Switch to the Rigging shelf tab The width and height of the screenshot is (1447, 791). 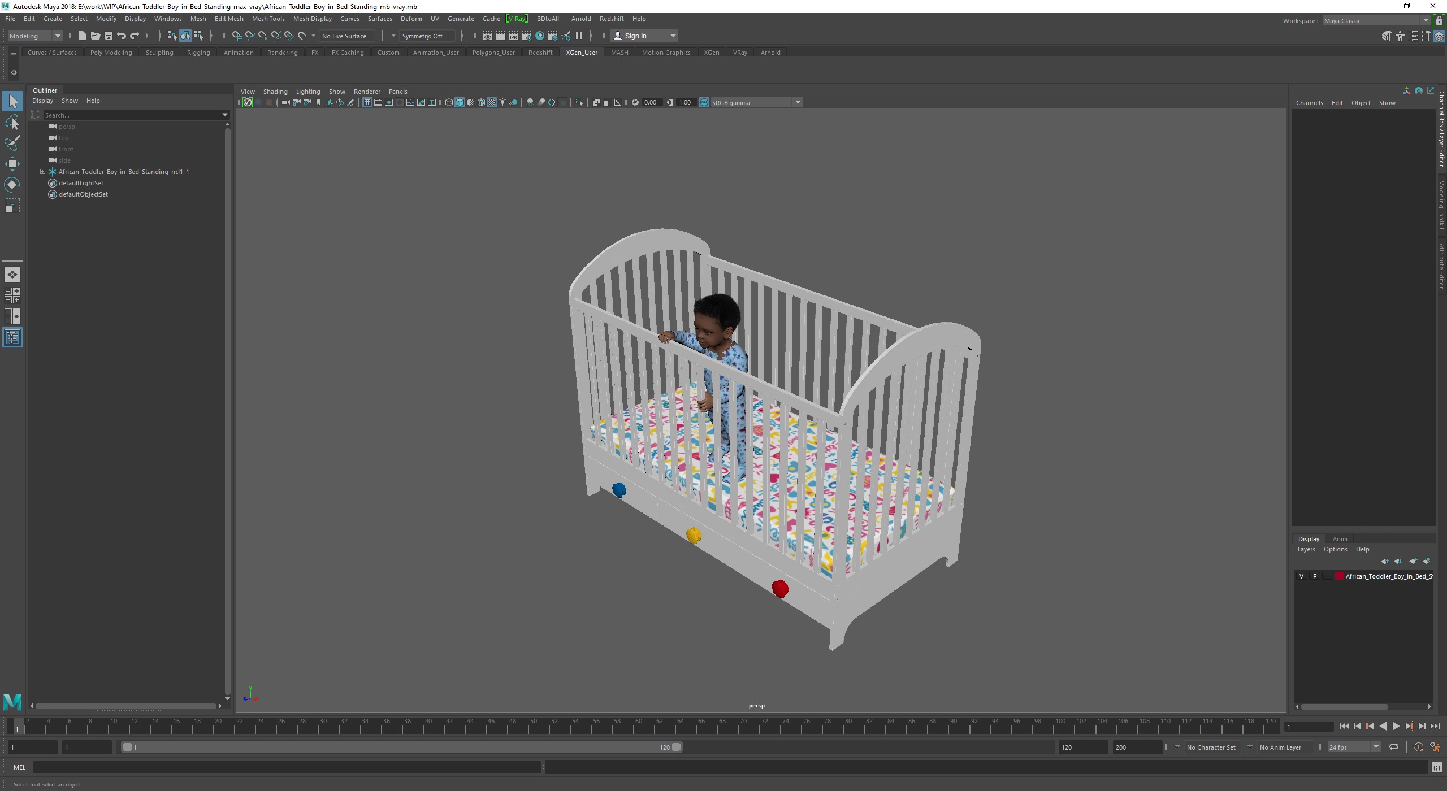click(198, 53)
